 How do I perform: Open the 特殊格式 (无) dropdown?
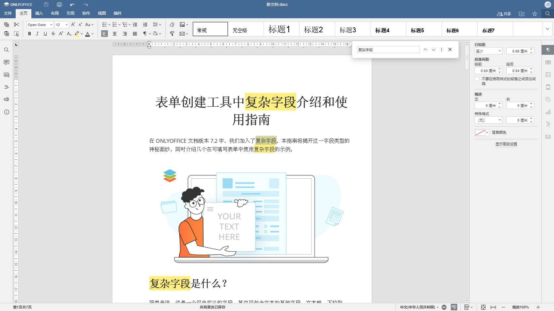point(488,120)
